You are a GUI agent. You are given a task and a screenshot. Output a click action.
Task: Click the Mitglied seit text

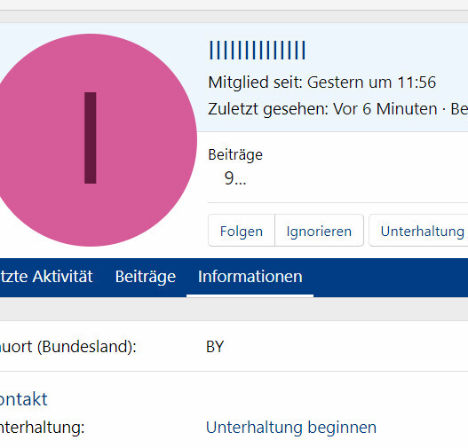[256, 82]
